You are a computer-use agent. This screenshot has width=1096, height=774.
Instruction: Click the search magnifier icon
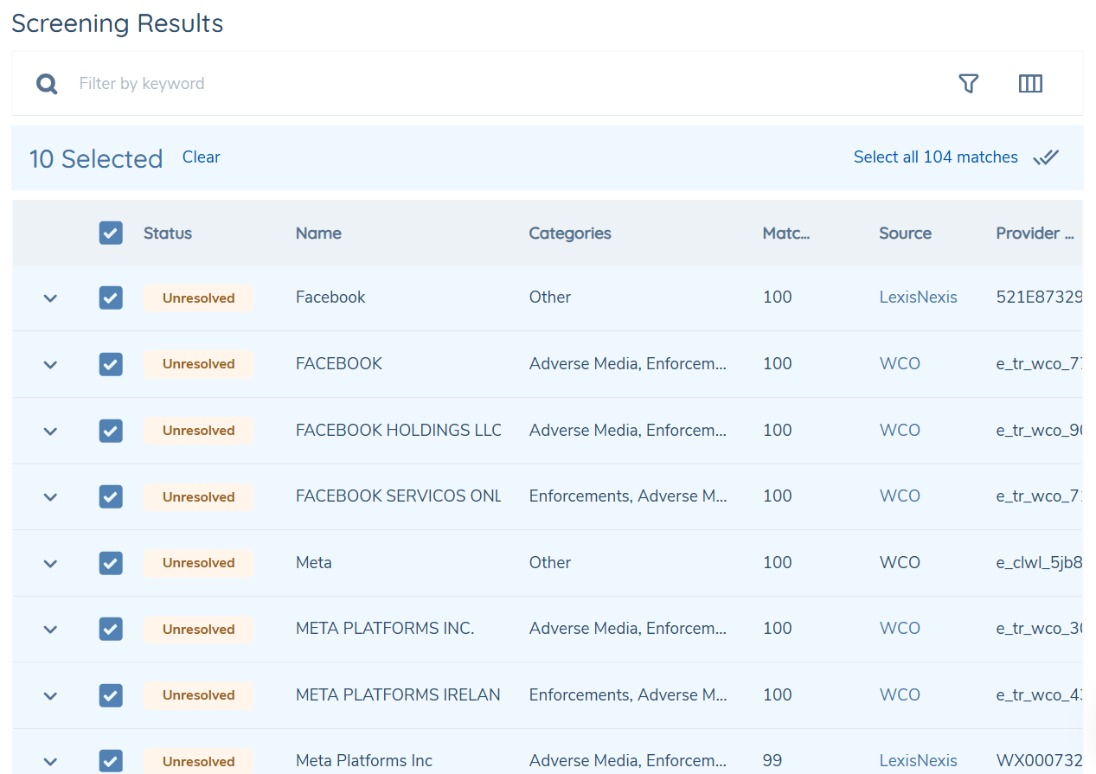(47, 84)
